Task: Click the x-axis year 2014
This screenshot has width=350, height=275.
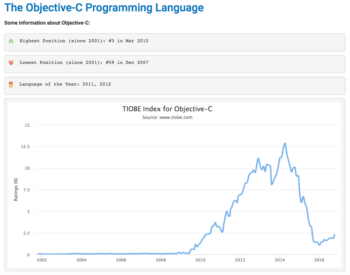Action: 280,260
